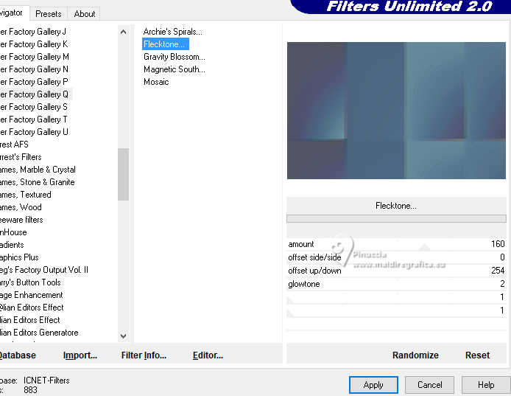Open the About tab
Screen dimensions: 511x396
coord(85,14)
